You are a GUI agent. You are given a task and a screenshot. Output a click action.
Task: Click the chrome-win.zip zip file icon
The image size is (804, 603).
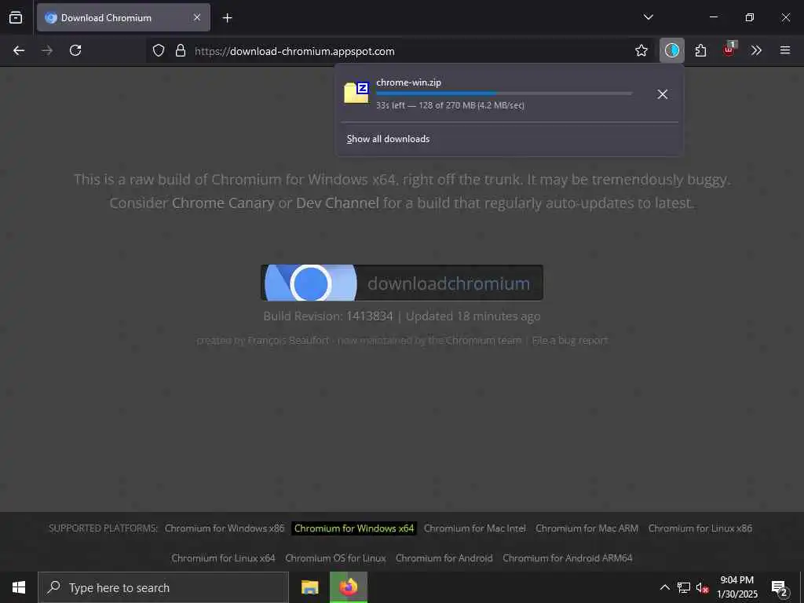click(x=356, y=93)
